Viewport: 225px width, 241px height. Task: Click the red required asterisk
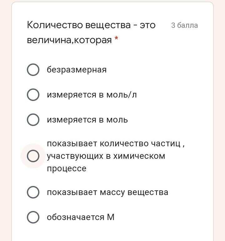tap(116, 39)
